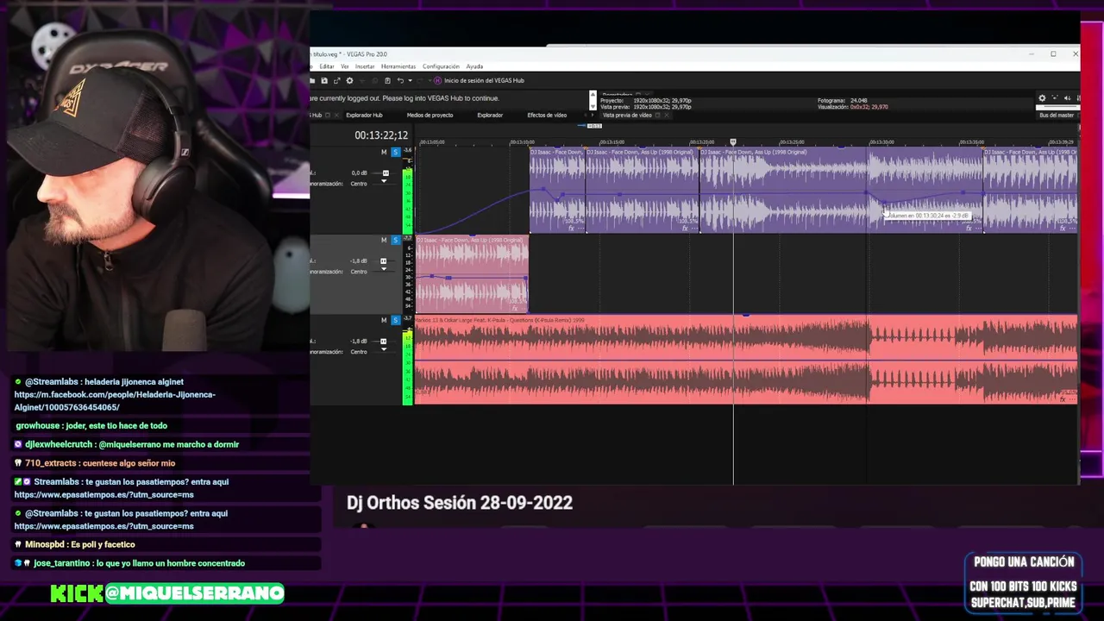Viewport: 1104px width, 621px height.
Task: Switch to the Medios de proyecto tab
Action: (x=430, y=115)
